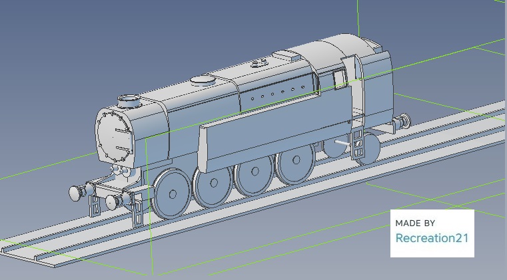
Task: Select the small round fitting near the cab
Action: pos(257,65)
